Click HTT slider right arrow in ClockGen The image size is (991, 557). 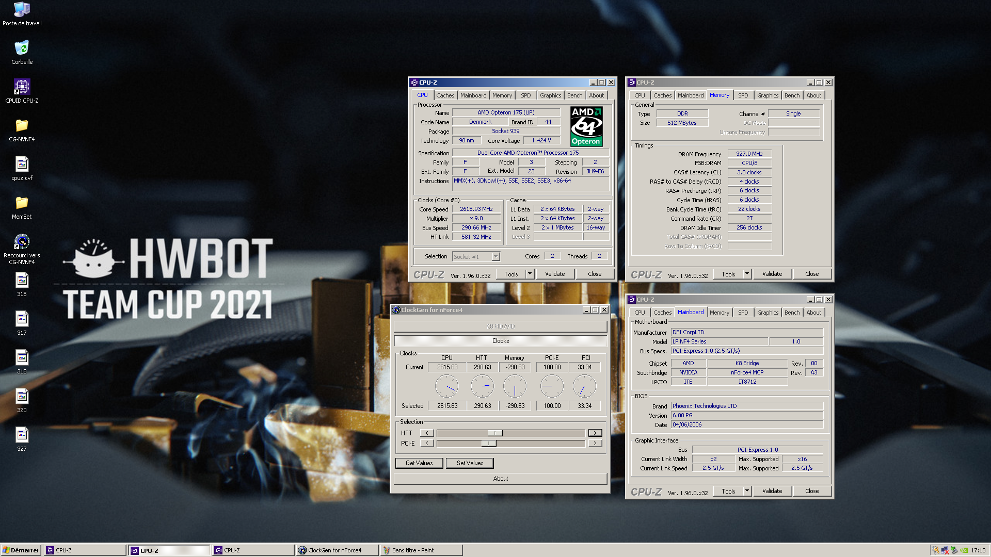coord(595,433)
